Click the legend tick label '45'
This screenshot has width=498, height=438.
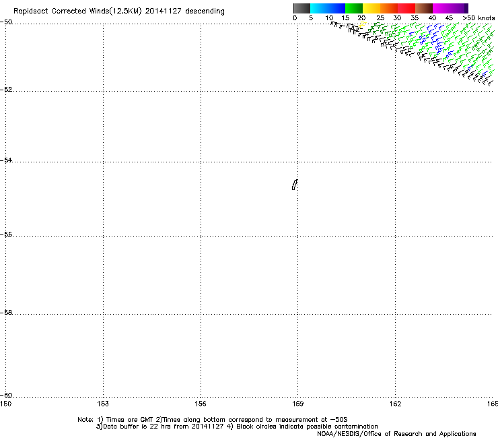(x=449, y=18)
